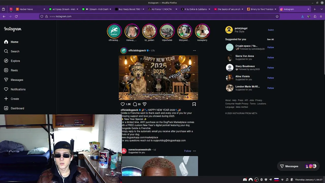The image size is (325, 183).
Task: Like the officialdogpack post with heart icon
Action: (x=123, y=104)
